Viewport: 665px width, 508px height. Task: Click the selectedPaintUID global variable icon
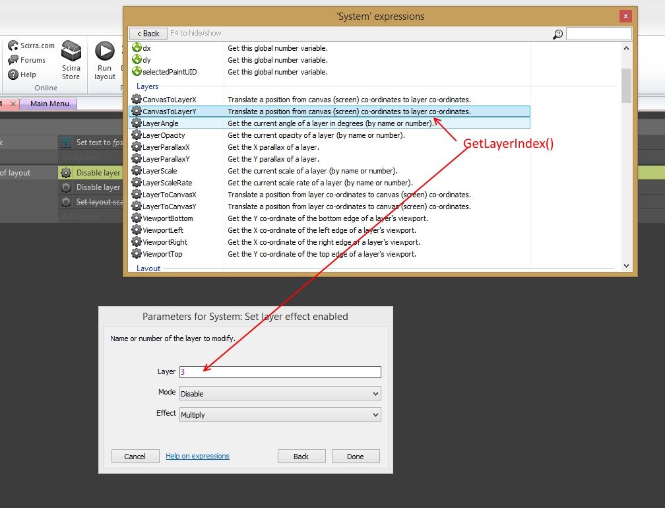(x=137, y=72)
